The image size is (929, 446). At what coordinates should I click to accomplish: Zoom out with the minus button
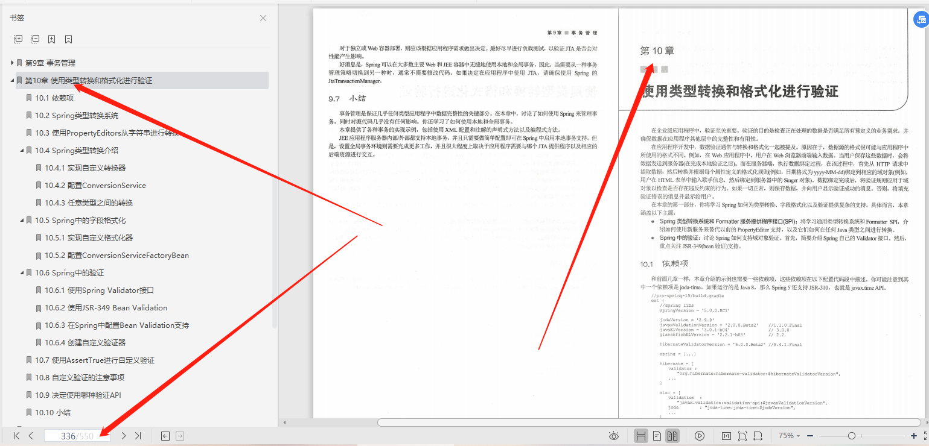tap(811, 436)
